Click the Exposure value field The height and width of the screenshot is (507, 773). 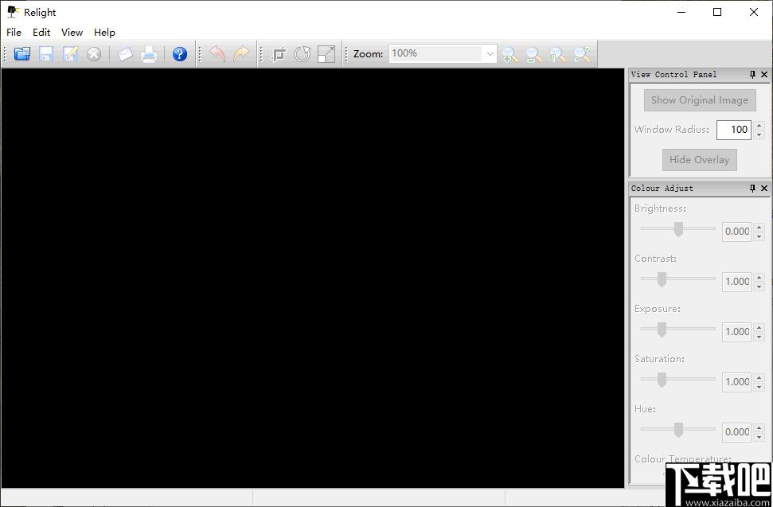pyautogui.click(x=736, y=332)
